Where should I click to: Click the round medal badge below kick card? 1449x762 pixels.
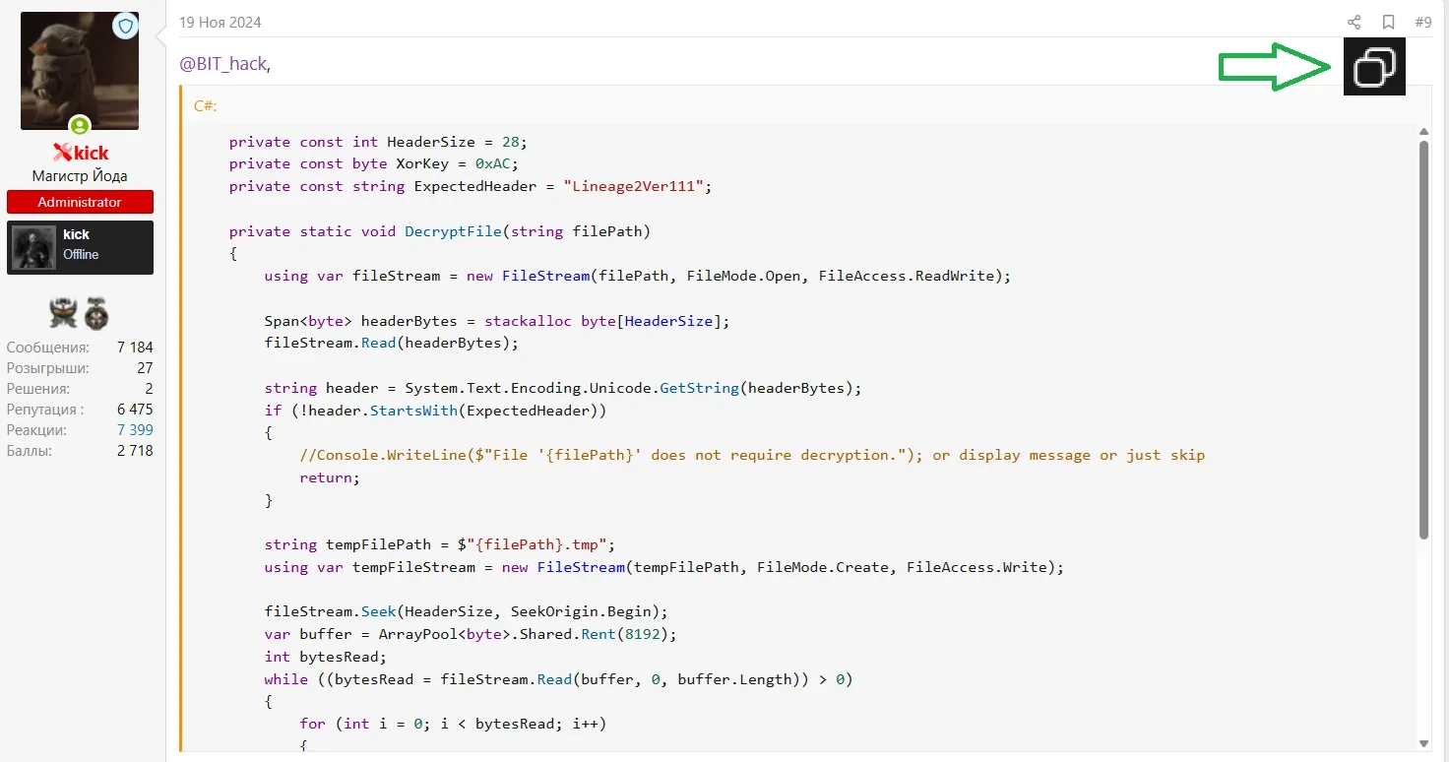96,313
